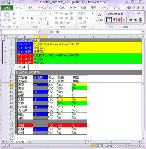Click the yellow cell 60 in row 13
This screenshot has height=149, width=146.
click(80, 85)
